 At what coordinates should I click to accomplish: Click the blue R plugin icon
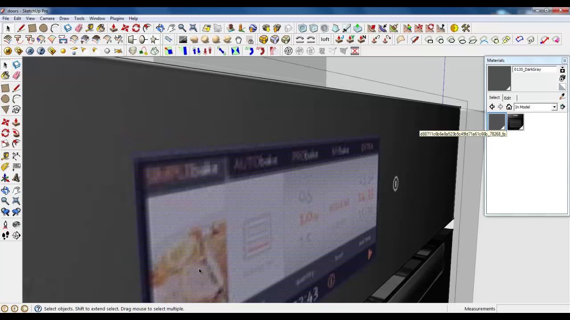(x=30, y=51)
